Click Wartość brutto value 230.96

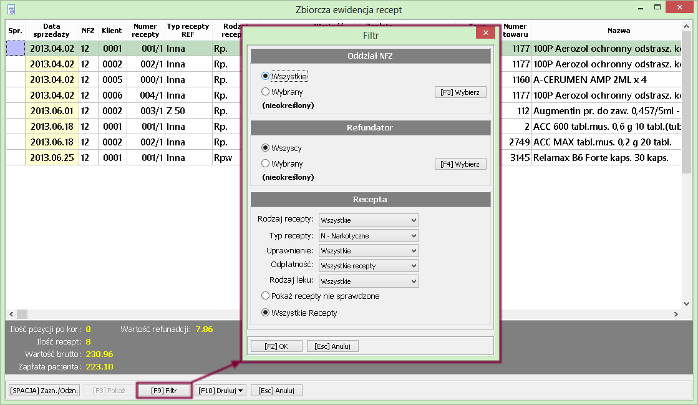coord(99,354)
